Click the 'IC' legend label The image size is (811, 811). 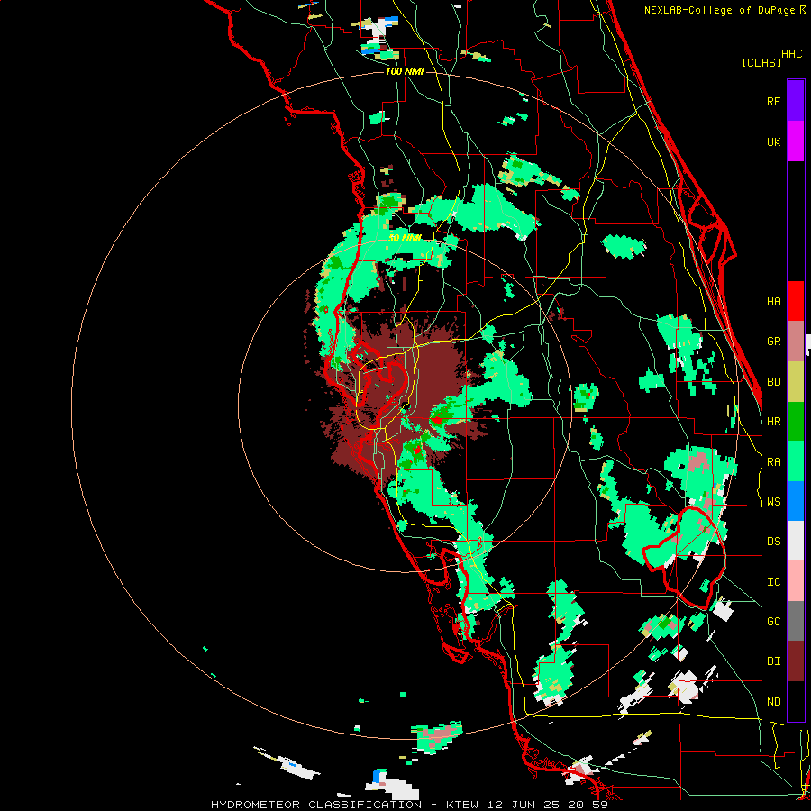pos(773,582)
